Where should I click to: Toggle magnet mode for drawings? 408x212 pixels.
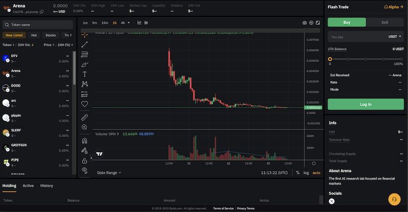[x=85, y=141]
